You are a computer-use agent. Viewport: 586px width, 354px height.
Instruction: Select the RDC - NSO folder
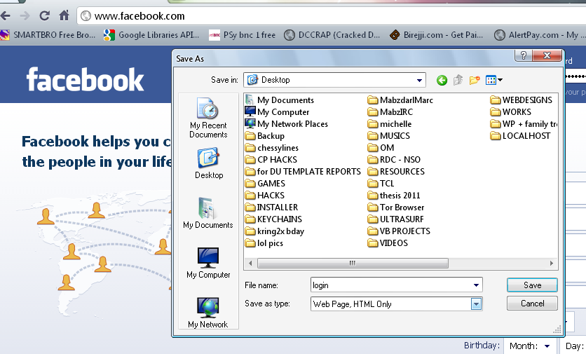pos(394,160)
